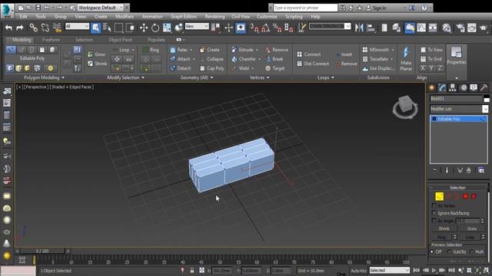This screenshot has height=276, width=492.
Task: Open the Hierarchy command panel tab
Action: pyautogui.click(x=453, y=88)
